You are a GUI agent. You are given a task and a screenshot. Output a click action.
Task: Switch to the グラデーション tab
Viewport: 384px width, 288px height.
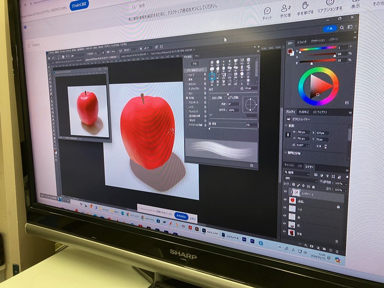coord(318,40)
